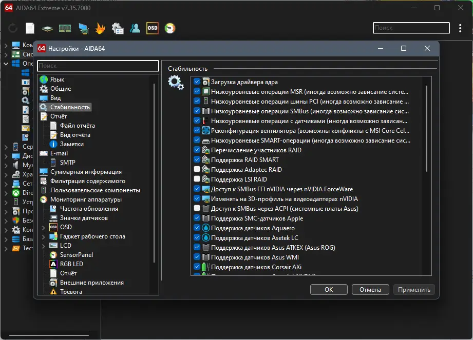Click the Поиск search field in settings
Image resolution: width=473 pixels, height=340 pixels.
tap(98, 66)
